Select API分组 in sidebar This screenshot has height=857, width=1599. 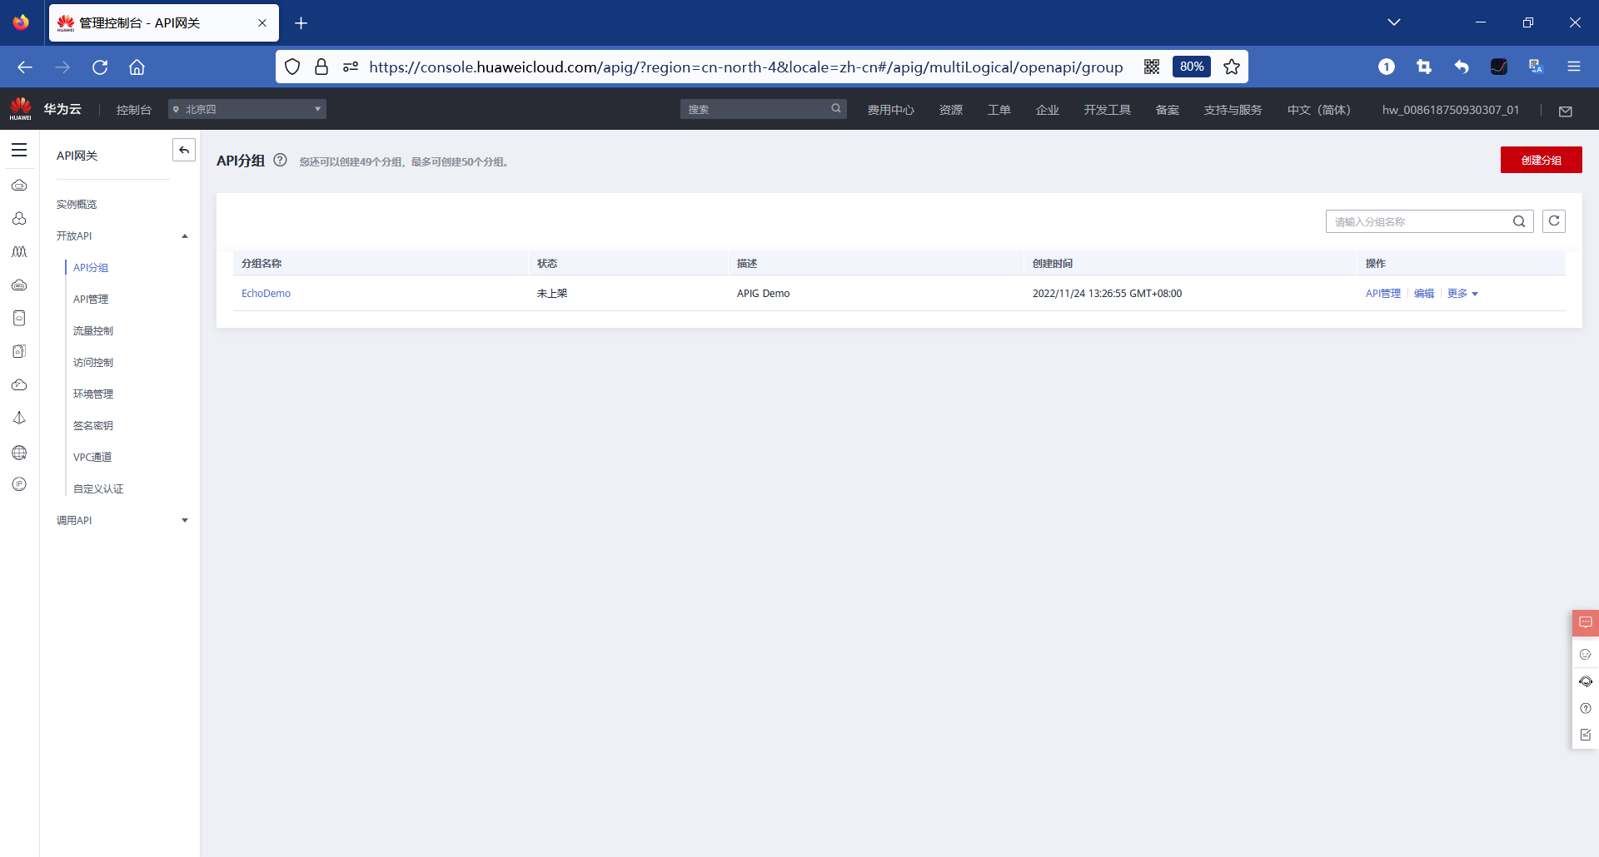91,268
